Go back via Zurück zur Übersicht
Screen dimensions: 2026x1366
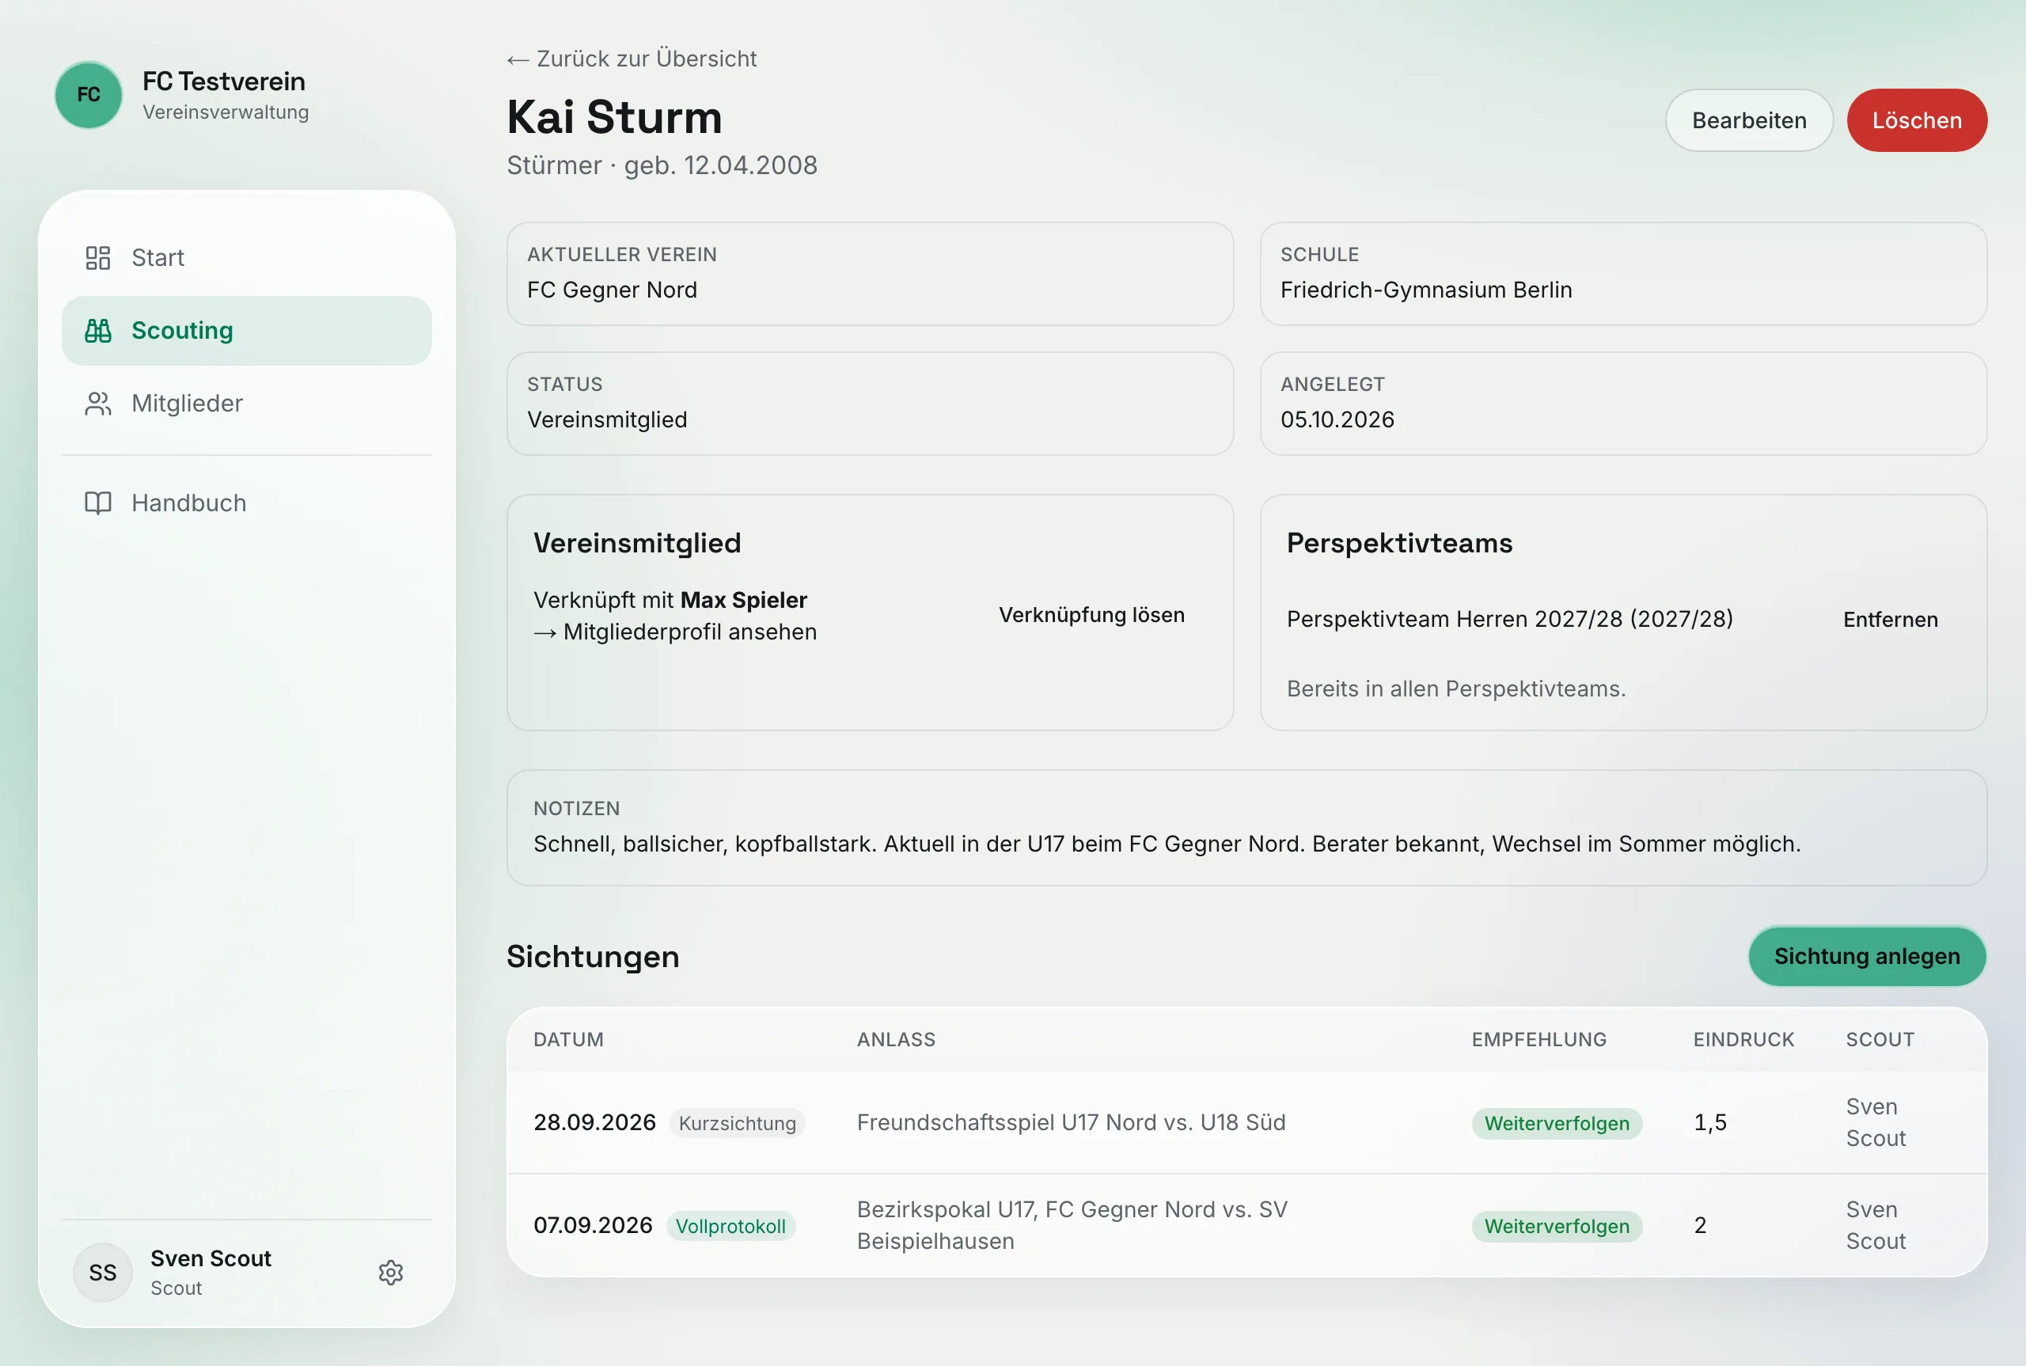pyautogui.click(x=632, y=59)
